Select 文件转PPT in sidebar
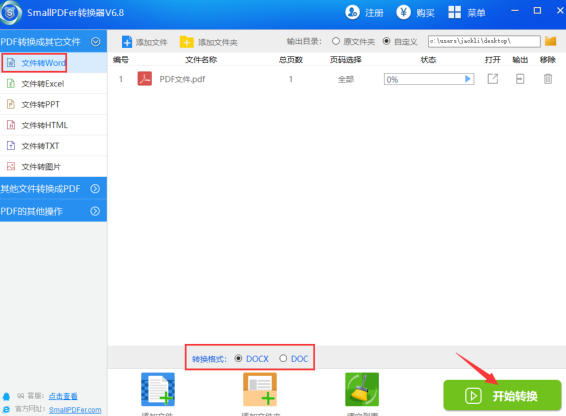The height and width of the screenshot is (416, 566). tap(53, 104)
